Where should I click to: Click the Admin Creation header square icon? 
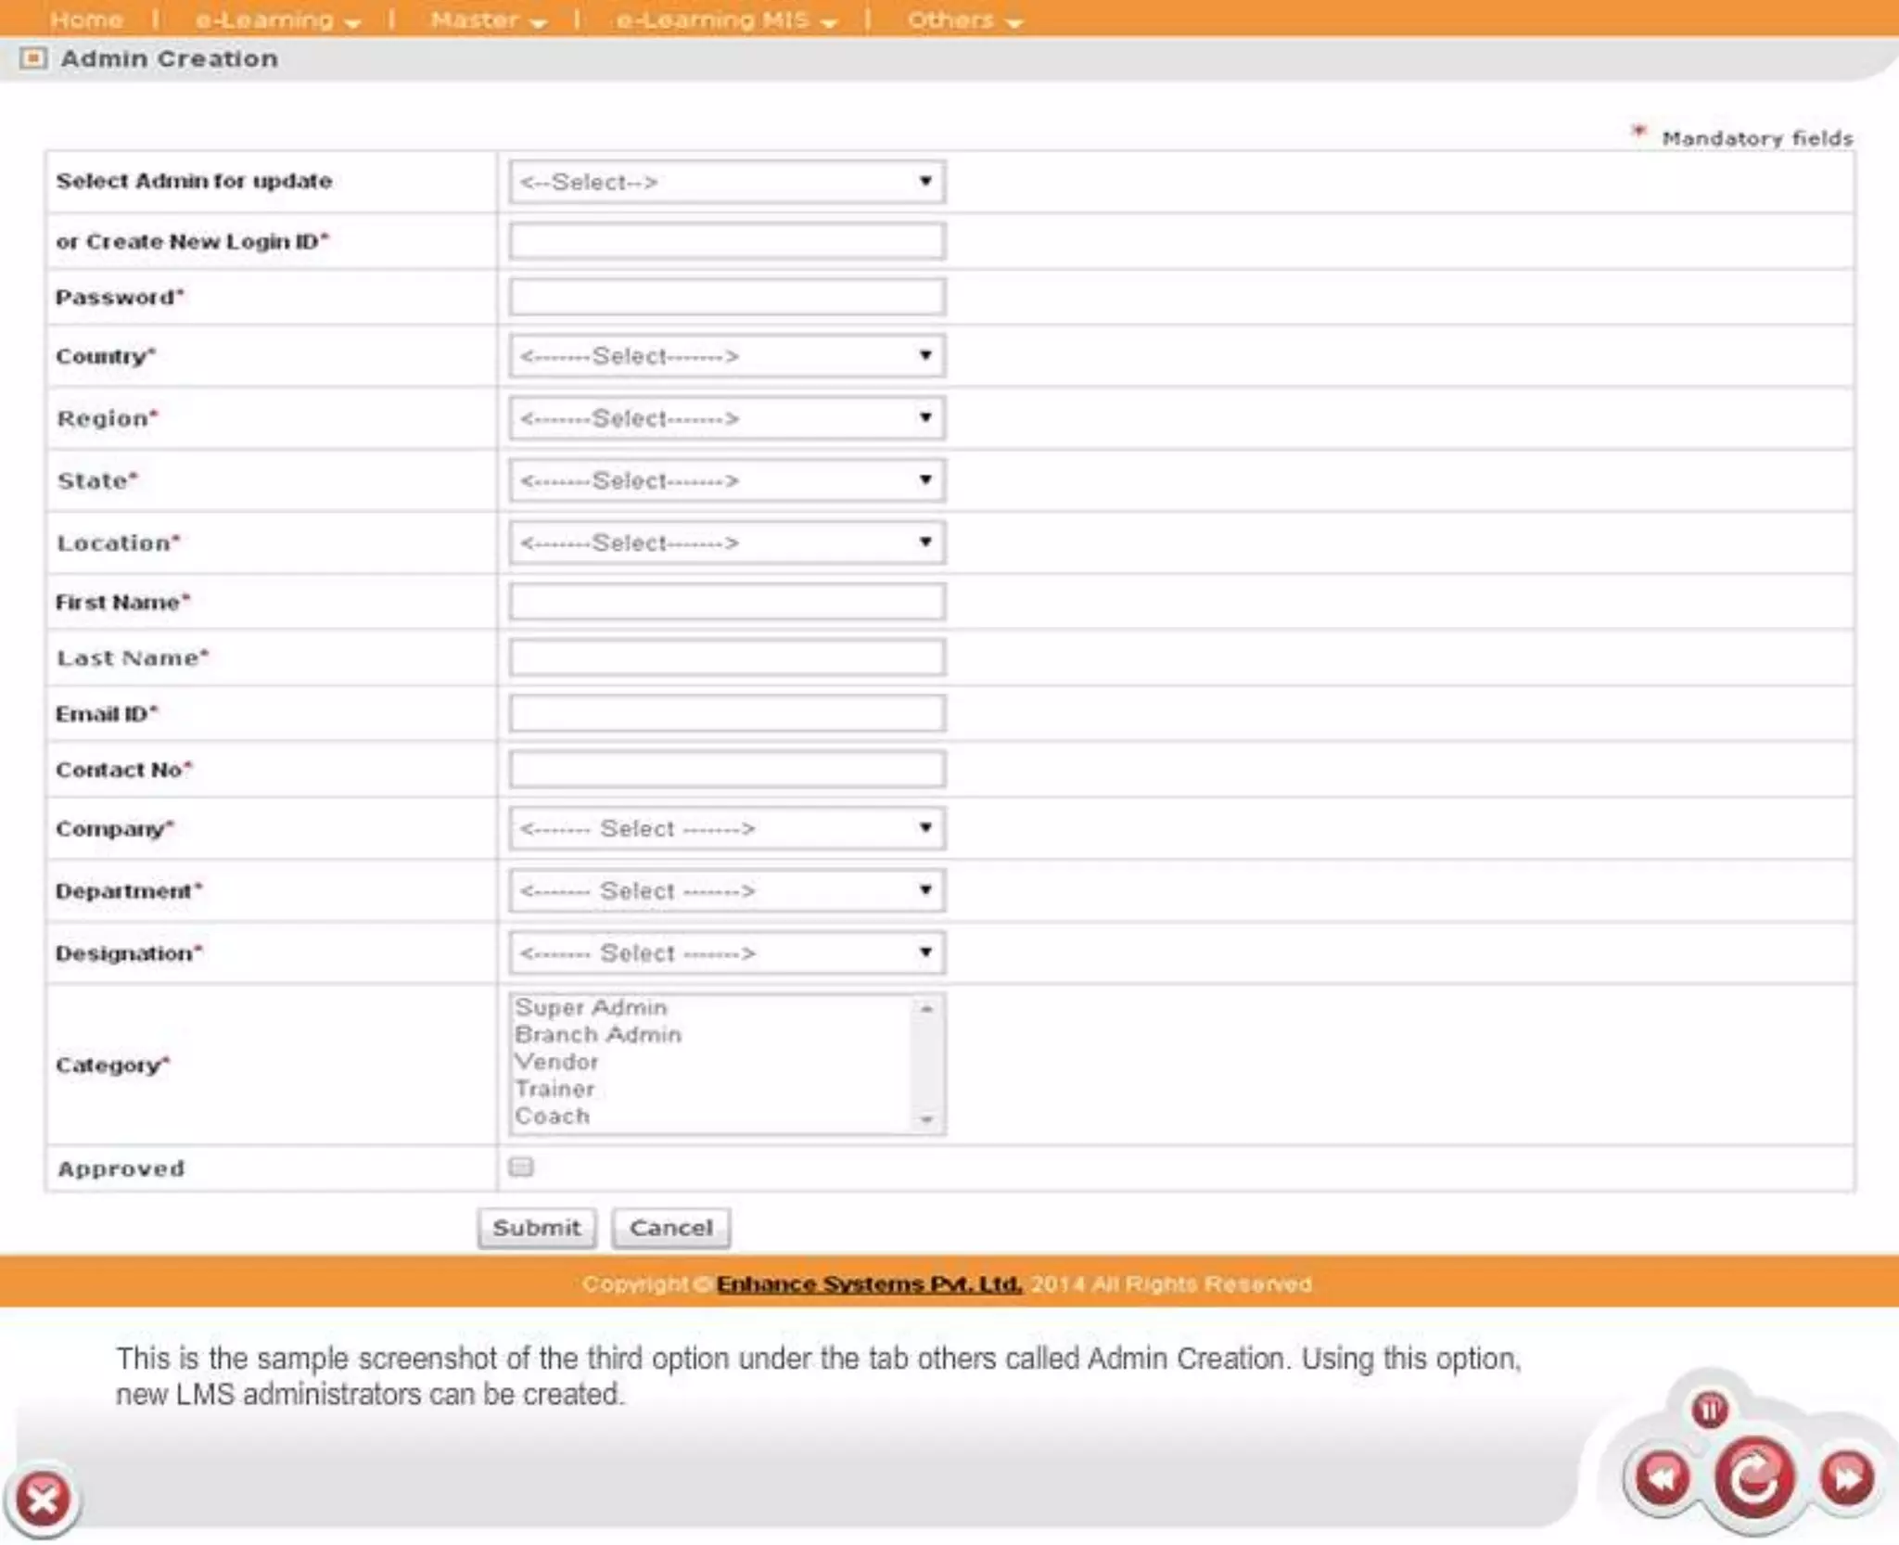click(33, 58)
